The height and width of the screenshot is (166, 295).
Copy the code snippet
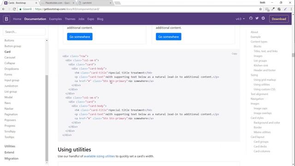235,53
